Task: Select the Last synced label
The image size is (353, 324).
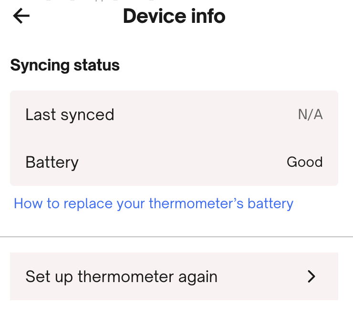Action: tap(70, 115)
